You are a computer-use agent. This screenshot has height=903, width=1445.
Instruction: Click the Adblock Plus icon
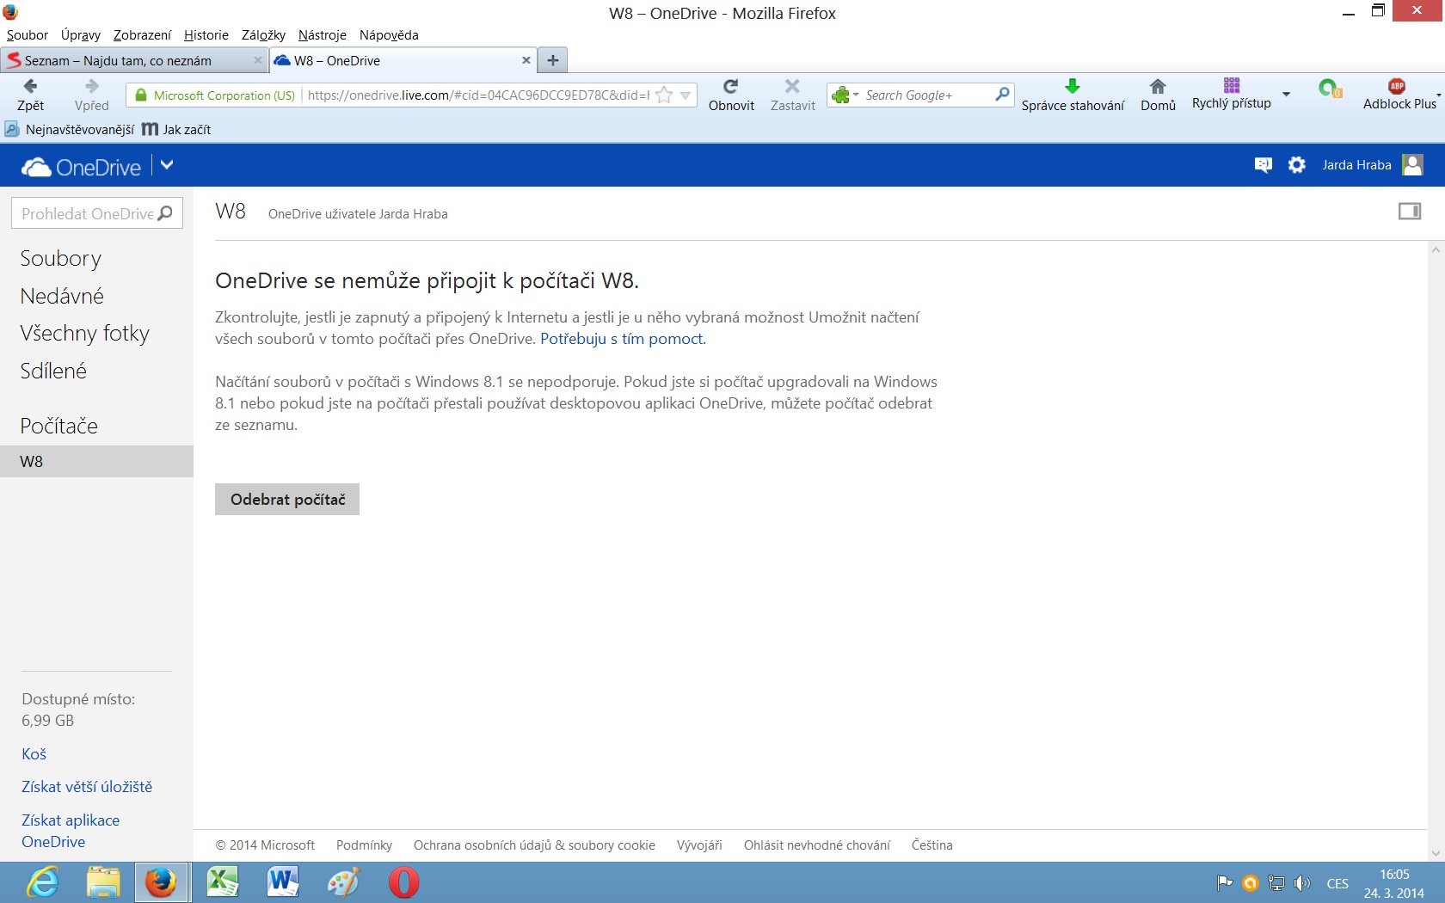pyautogui.click(x=1397, y=85)
